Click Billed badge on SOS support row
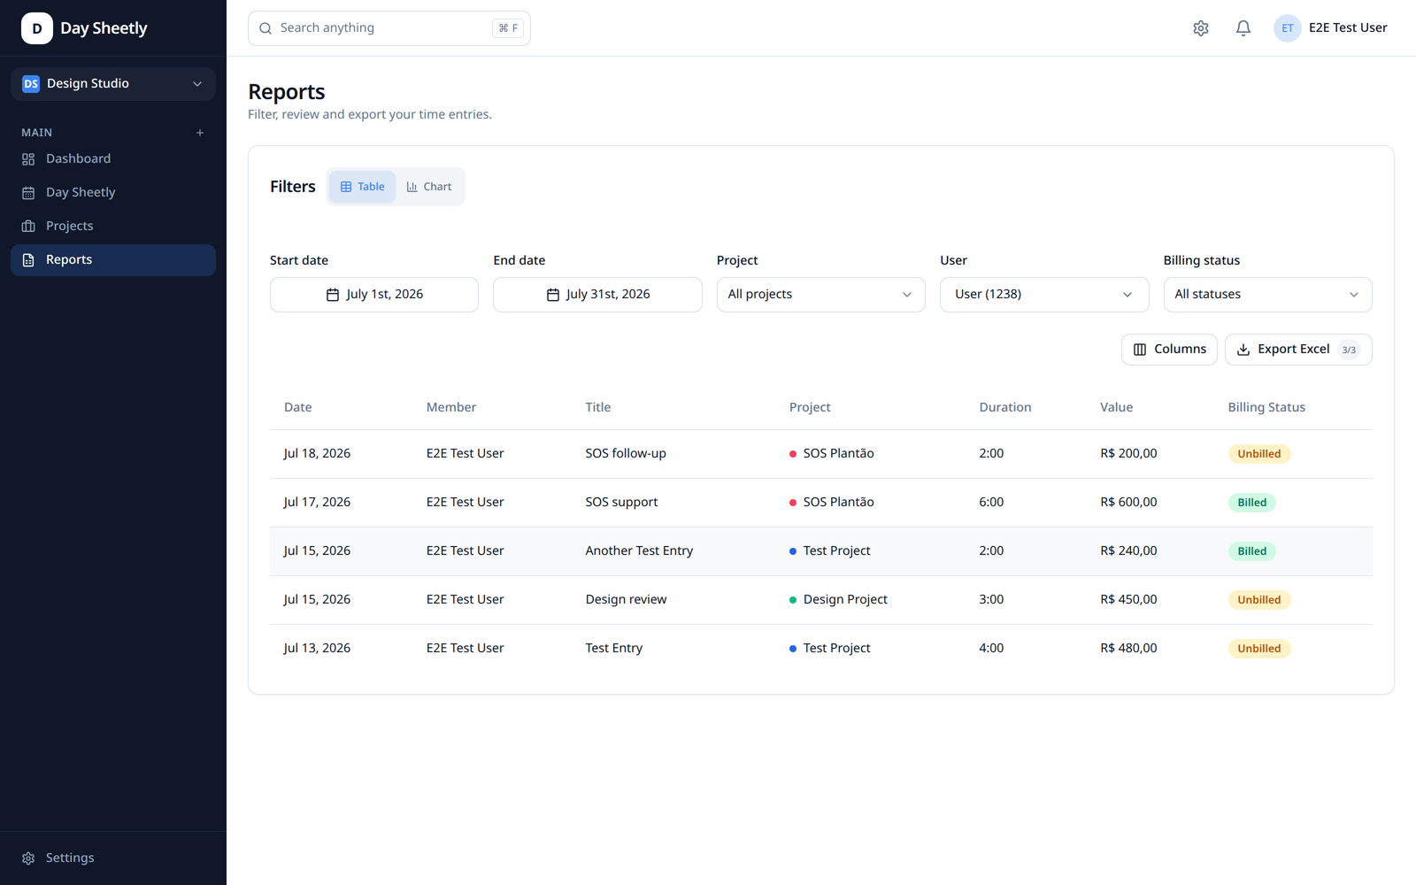 1252,503
